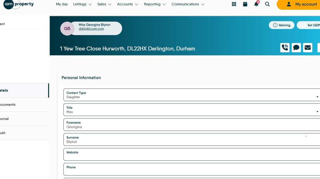Open the Lettings menu
Screen dimensions: 320x179
[82, 4]
